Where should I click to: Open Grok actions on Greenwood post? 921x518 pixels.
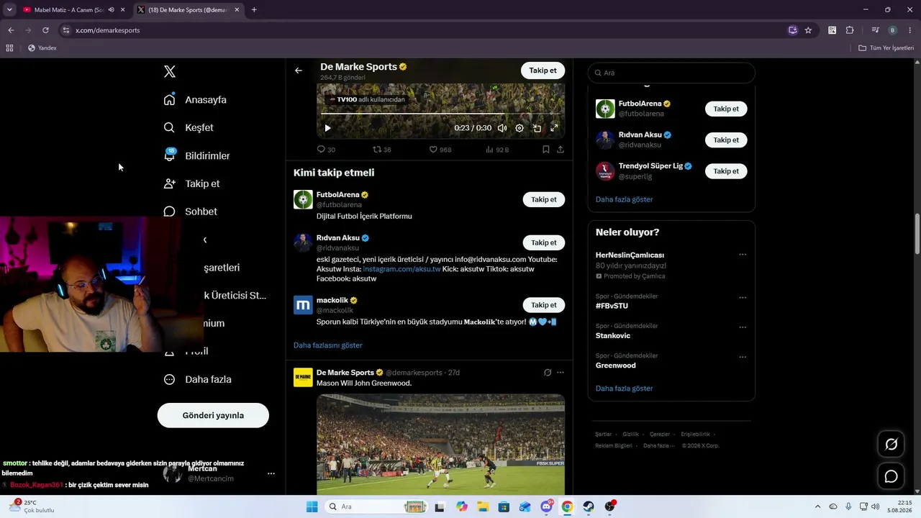pyautogui.click(x=548, y=373)
